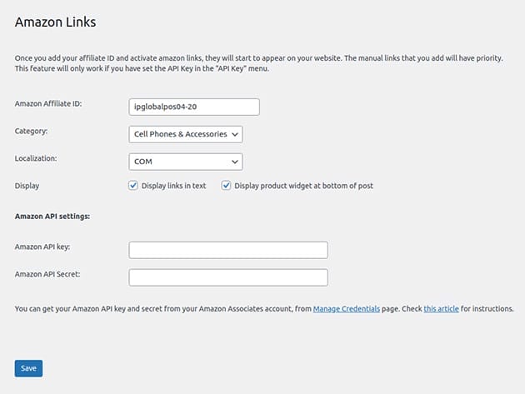Image resolution: width=525 pixels, height=394 pixels.
Task: Click the 'Localization:' field label
Action: point(37,157)
